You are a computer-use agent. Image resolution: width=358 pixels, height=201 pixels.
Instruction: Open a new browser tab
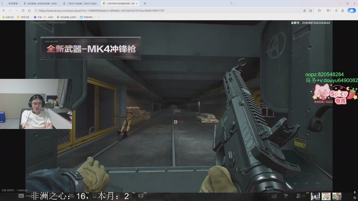click(145, 4)
